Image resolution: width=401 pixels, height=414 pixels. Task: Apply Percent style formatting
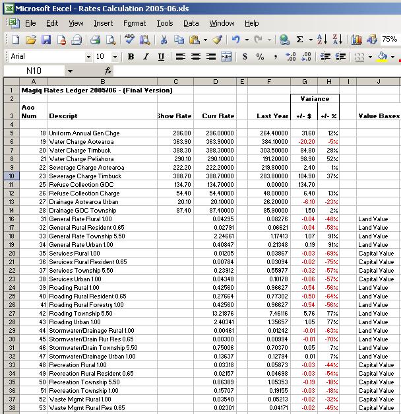tap(260, 57)
